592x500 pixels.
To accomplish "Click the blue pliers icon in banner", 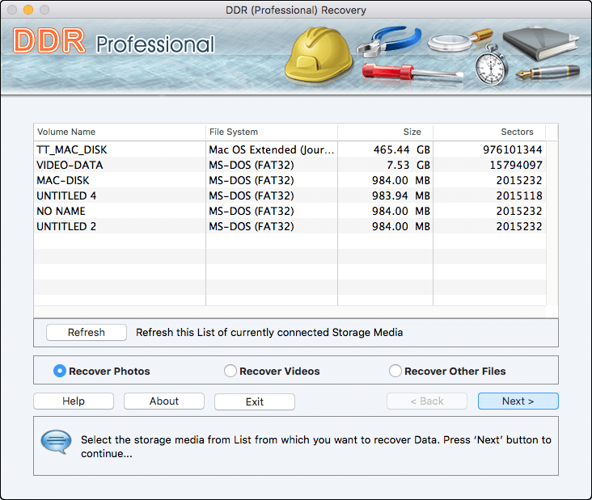I will (x=389, y=40).
